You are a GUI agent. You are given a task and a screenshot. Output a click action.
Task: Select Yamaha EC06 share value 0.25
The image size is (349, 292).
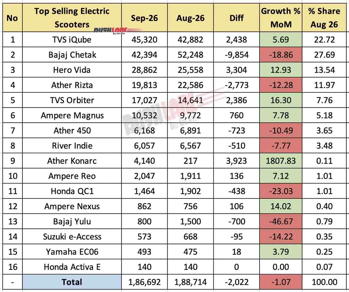coord(324,252)
